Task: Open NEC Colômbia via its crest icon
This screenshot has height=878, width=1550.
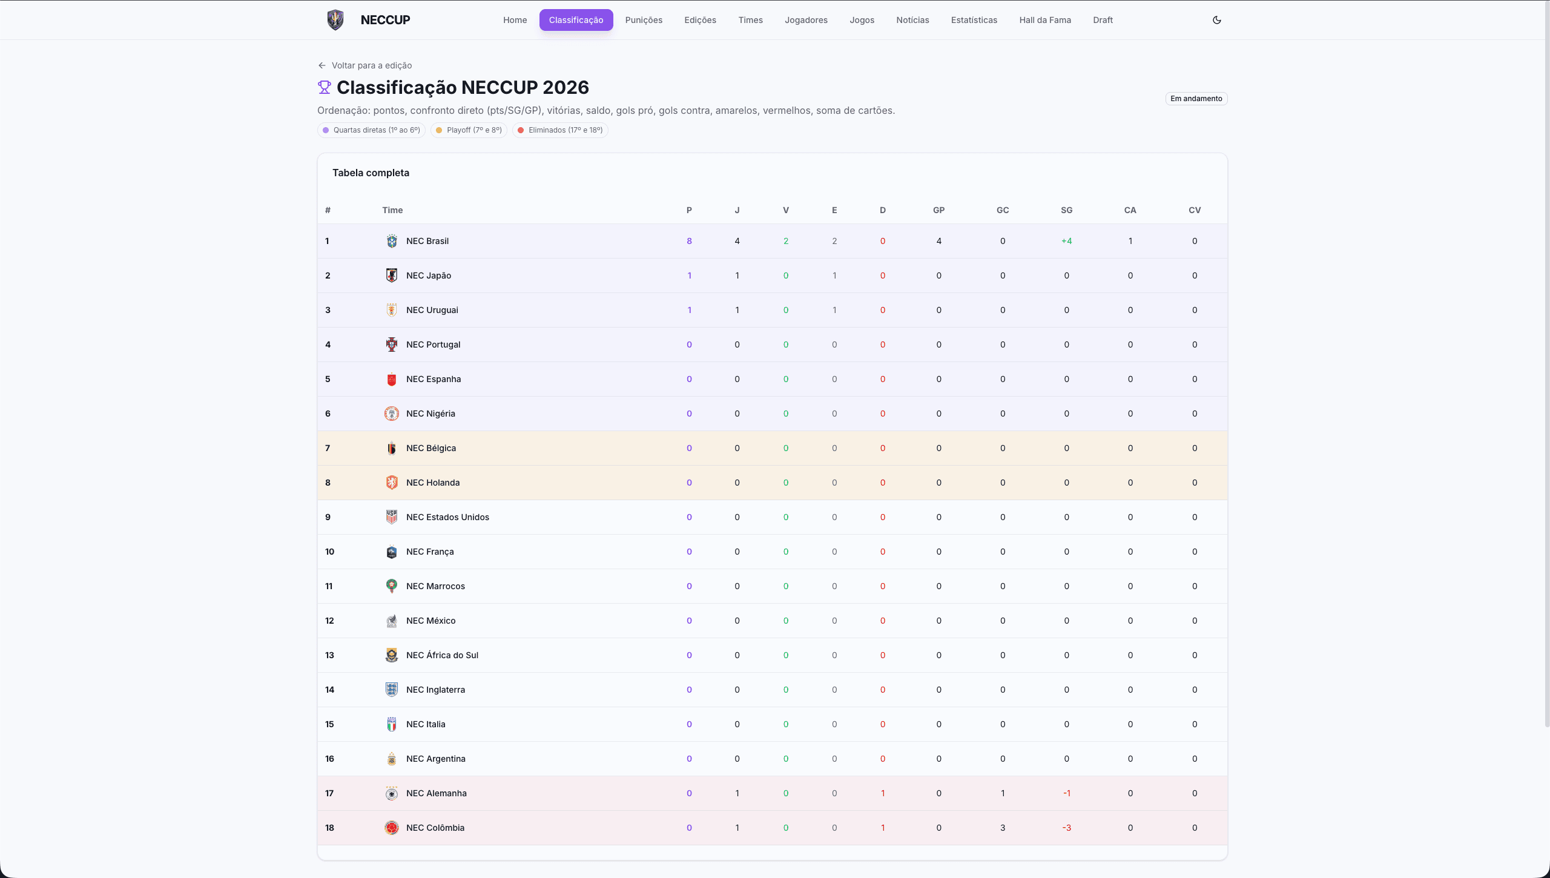Action: click(392, 828)
